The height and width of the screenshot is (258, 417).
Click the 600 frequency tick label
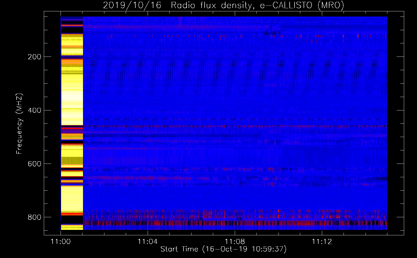[35, 164]
